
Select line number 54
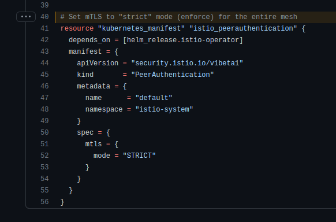click(x=44, y=179)
